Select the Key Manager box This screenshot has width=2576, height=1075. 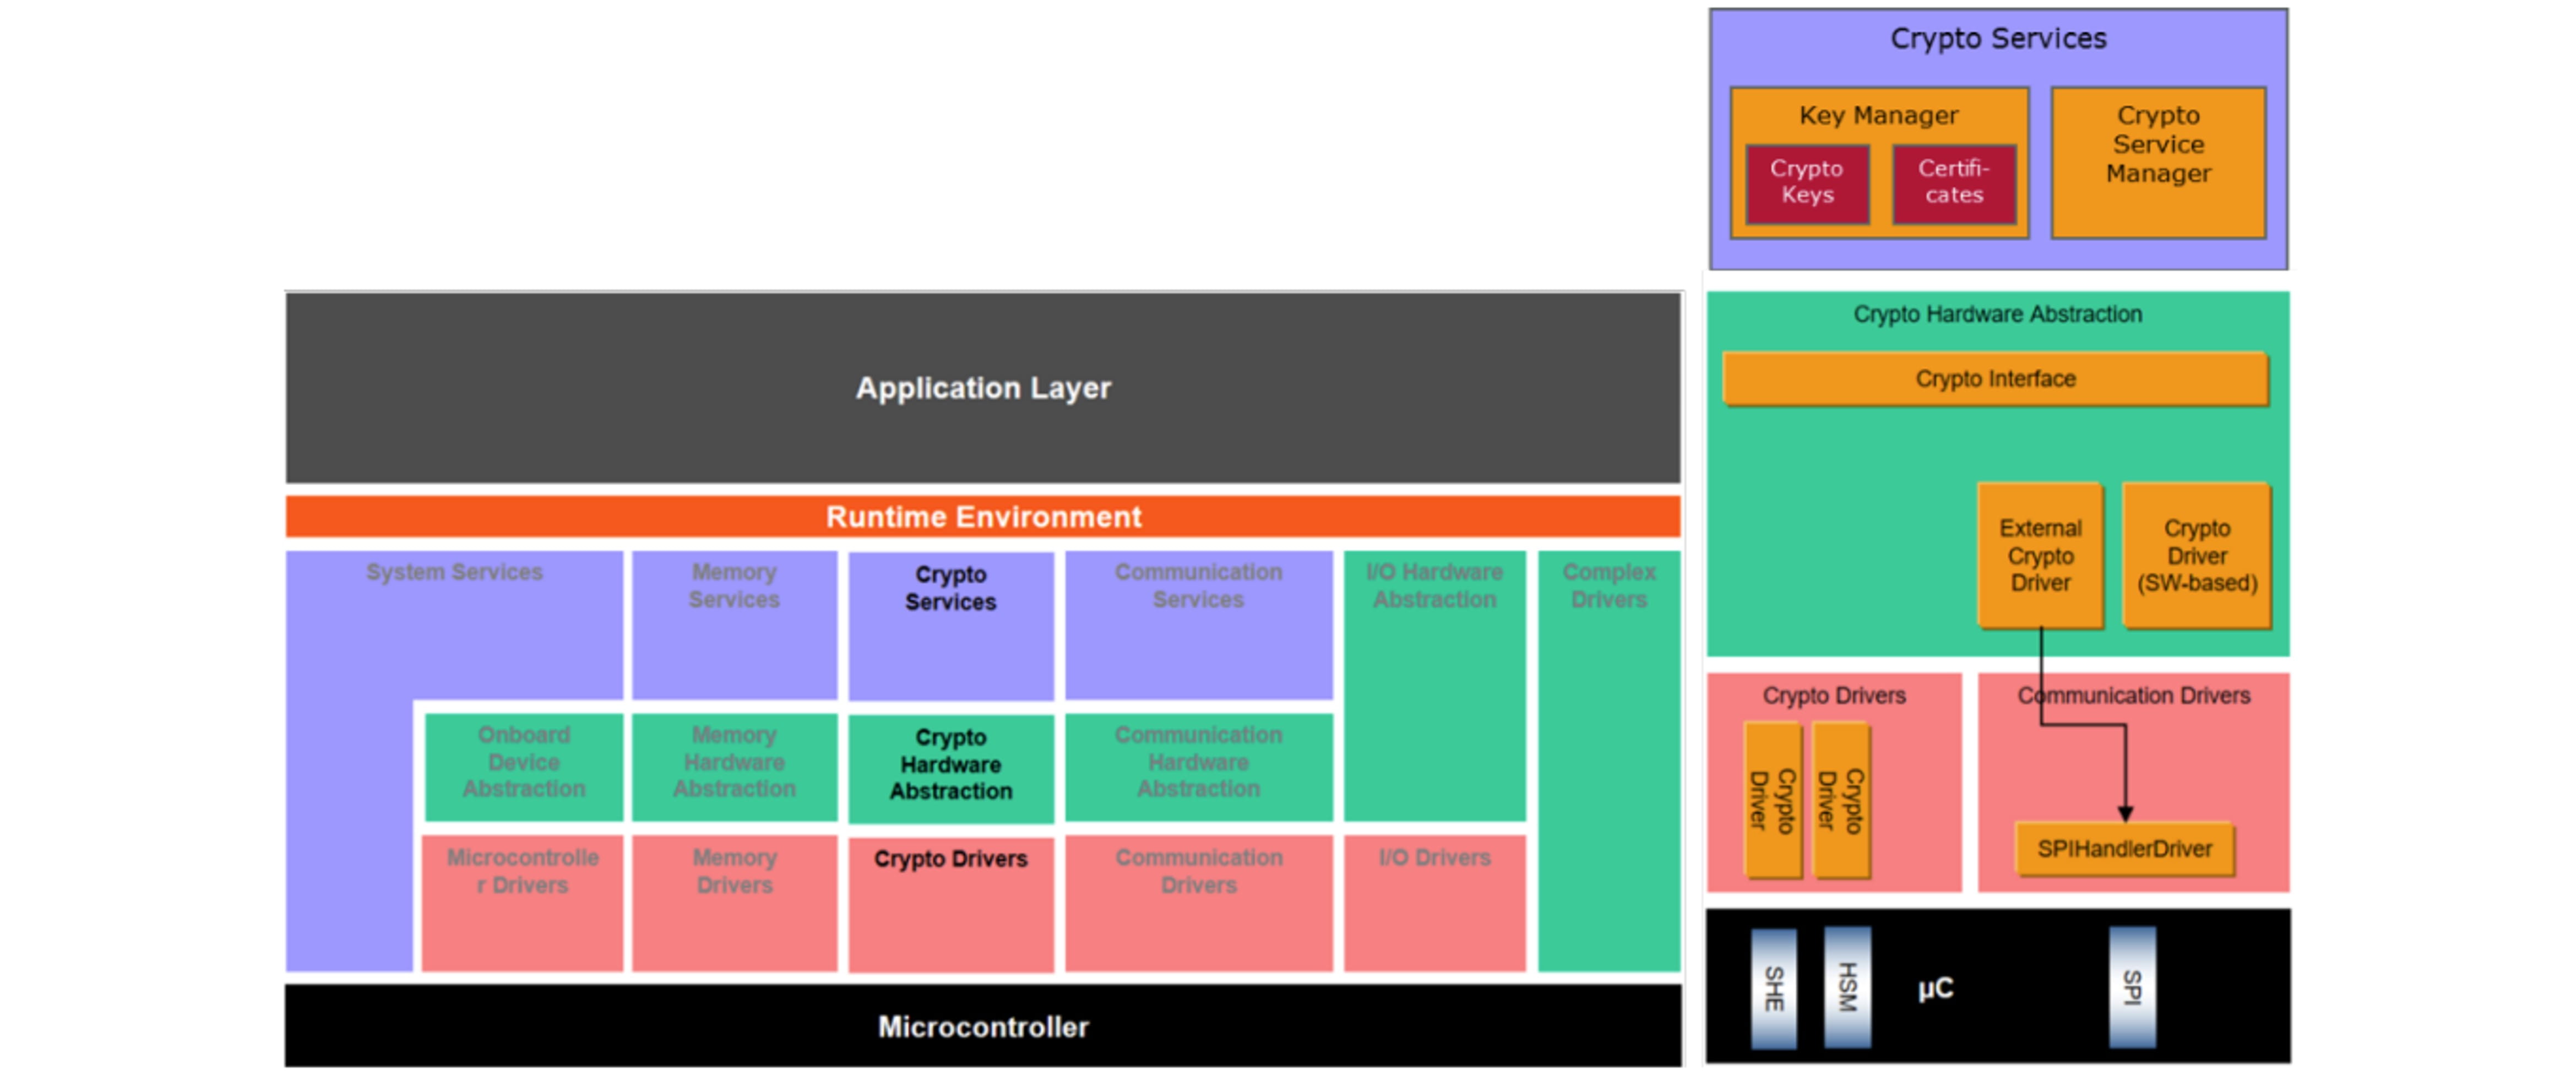[1879, 163]
